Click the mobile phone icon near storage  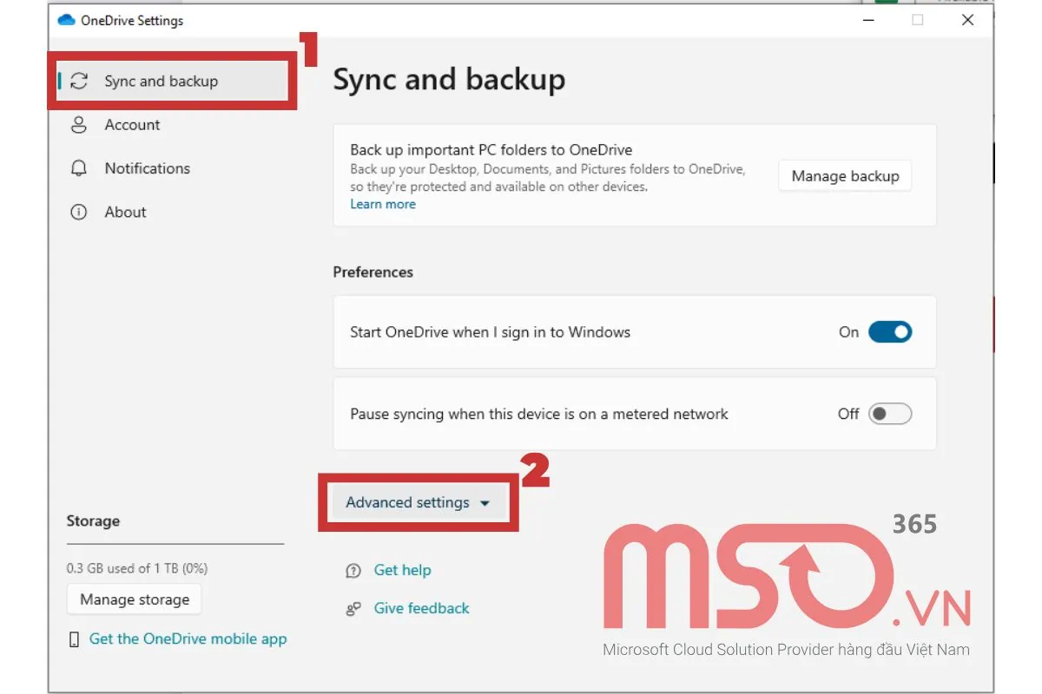point(74,639)
